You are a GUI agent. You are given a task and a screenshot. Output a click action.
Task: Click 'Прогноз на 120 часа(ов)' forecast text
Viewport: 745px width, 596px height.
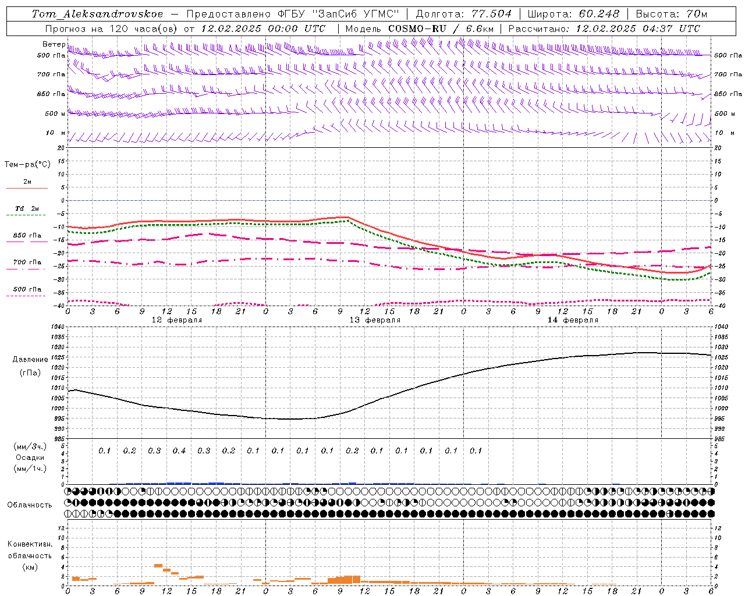[112, 29]
